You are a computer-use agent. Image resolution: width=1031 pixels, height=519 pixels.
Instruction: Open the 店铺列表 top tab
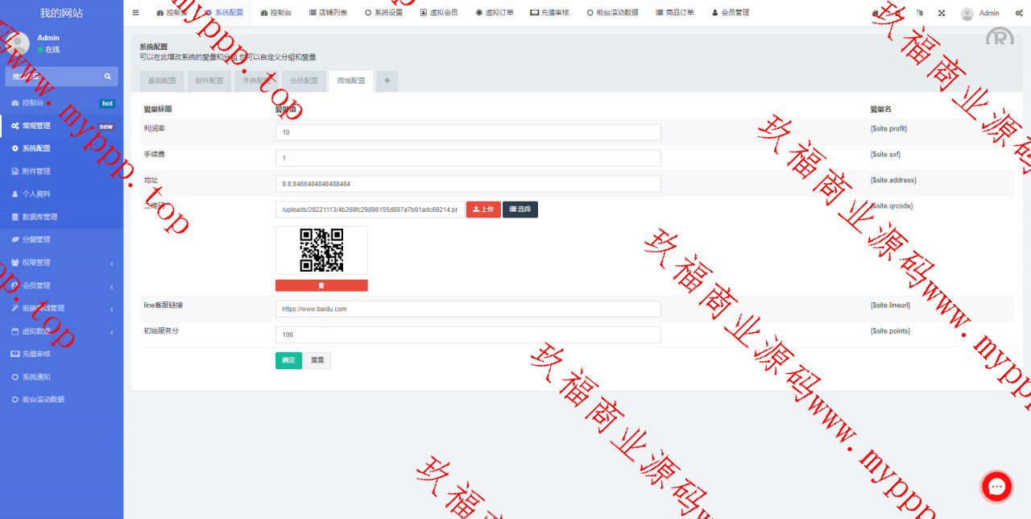pyautogui.click(x=328, y=13)
